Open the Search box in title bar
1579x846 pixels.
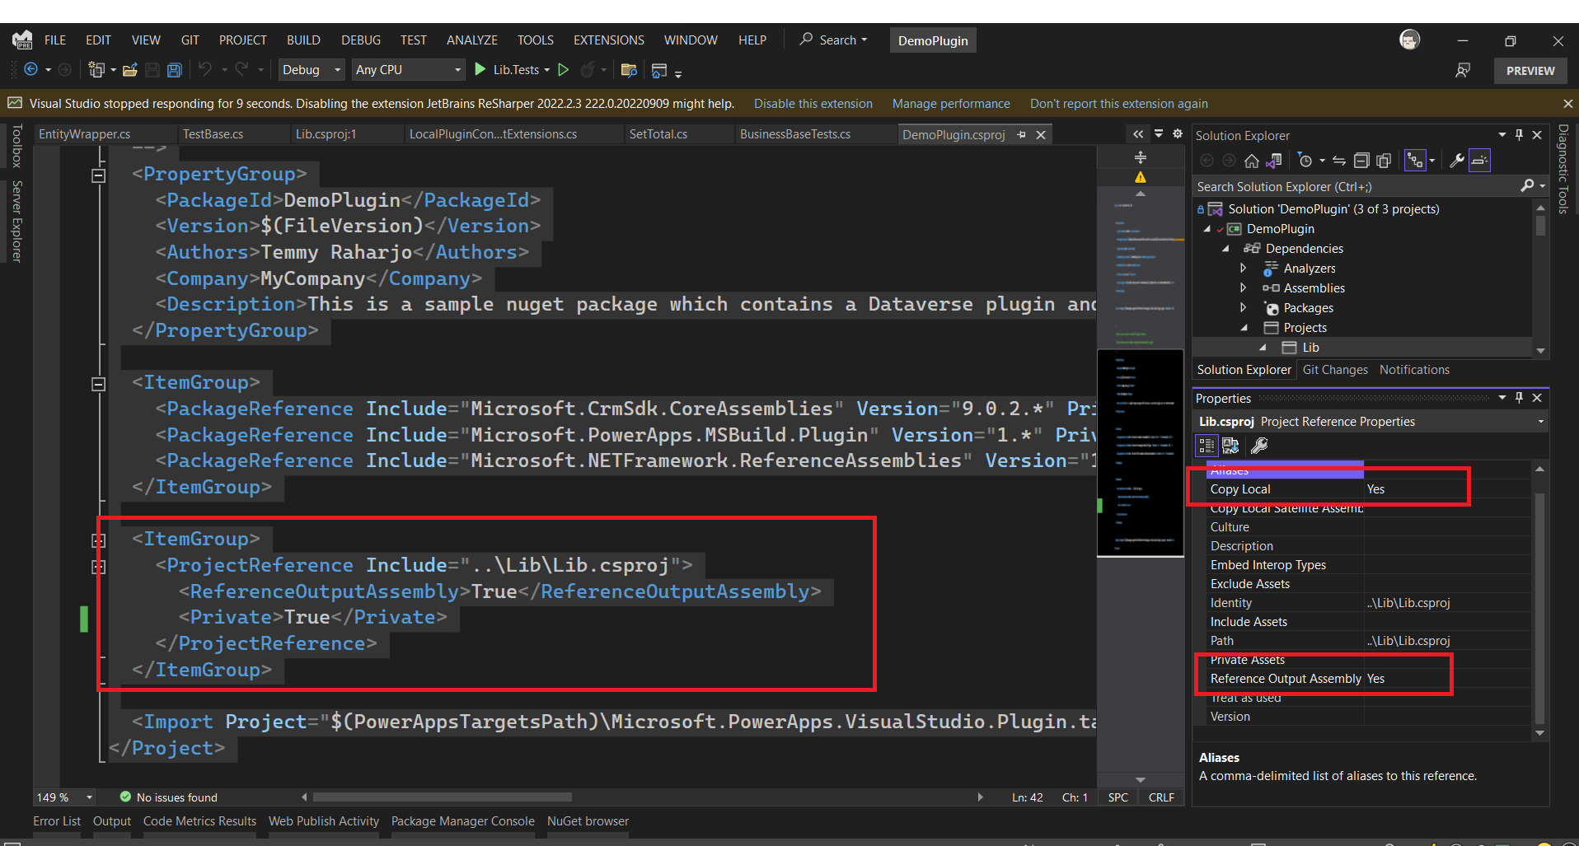[834, 40]
